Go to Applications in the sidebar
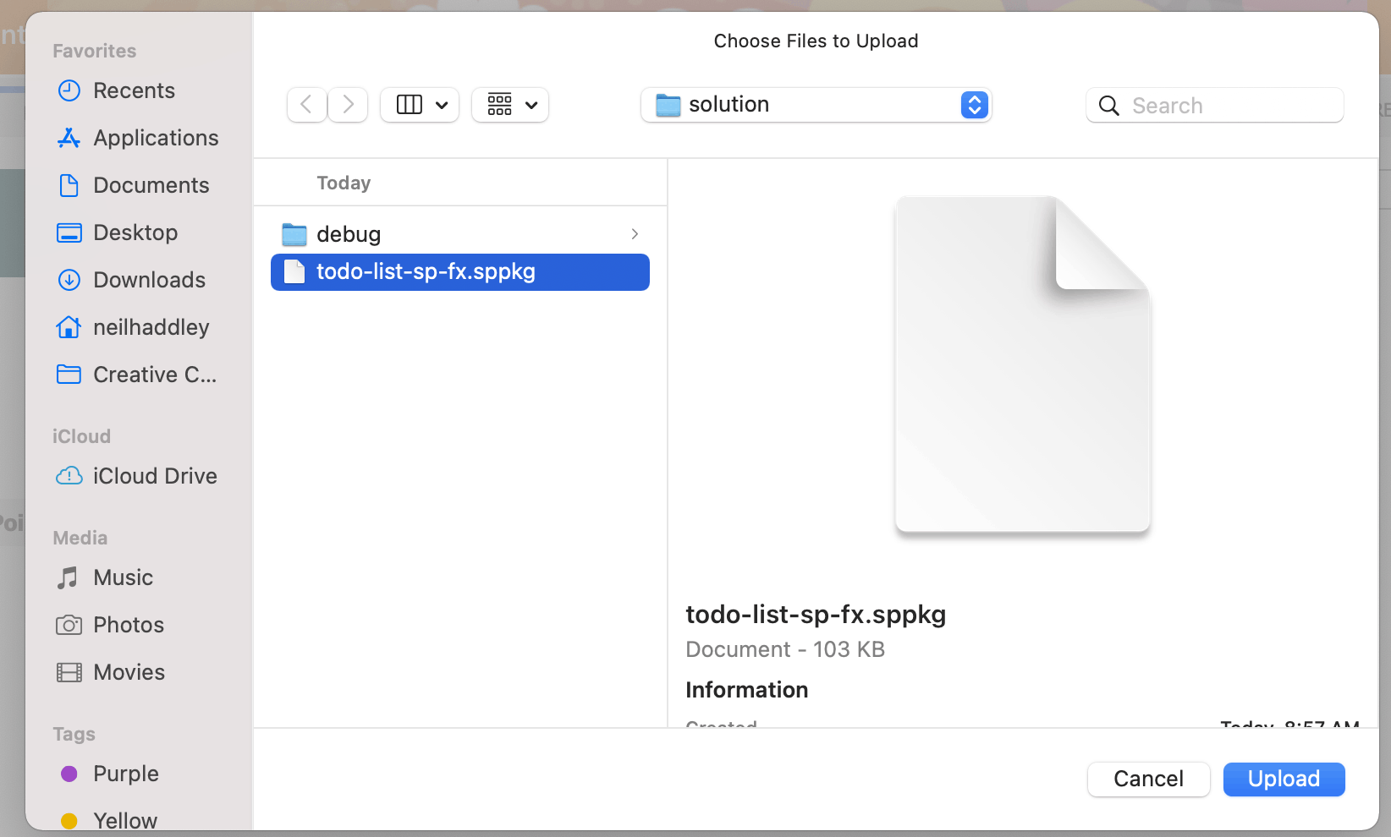Image resolution: width=1391 pixels, height=837 pixels. click(156, 138)
